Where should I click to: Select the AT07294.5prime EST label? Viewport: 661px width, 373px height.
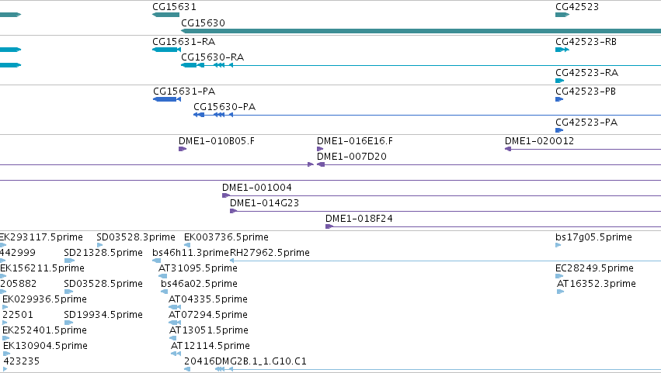208,316
